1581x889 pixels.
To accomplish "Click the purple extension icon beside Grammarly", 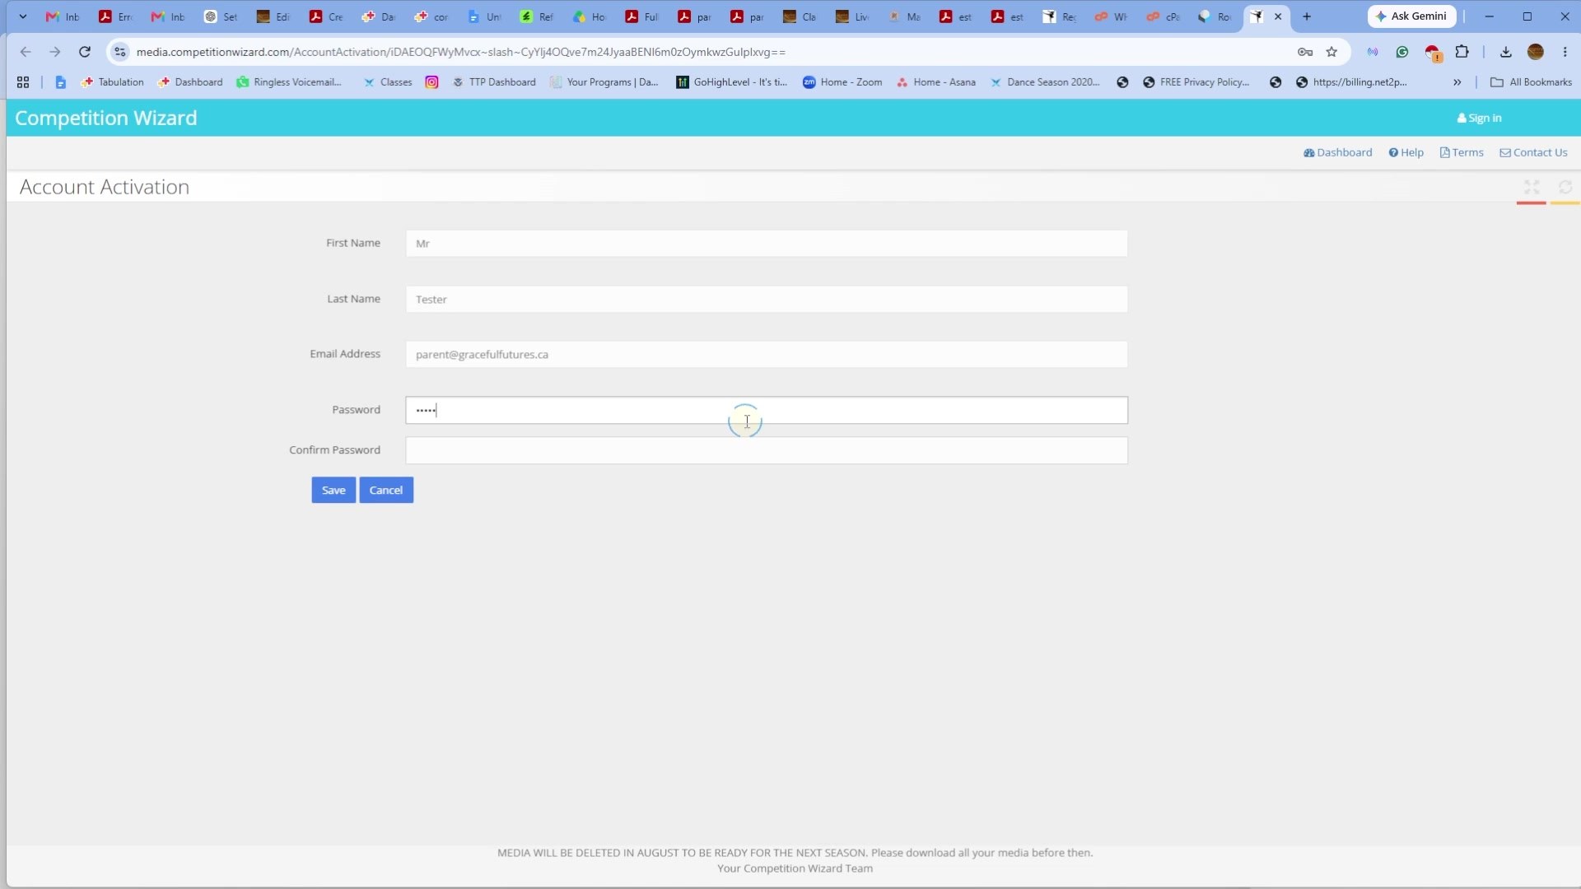I will 1373,52.
